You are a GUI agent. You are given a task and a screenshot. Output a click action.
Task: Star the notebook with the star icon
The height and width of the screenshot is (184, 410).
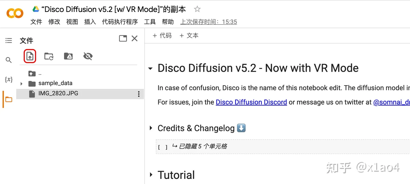point(197,9)
